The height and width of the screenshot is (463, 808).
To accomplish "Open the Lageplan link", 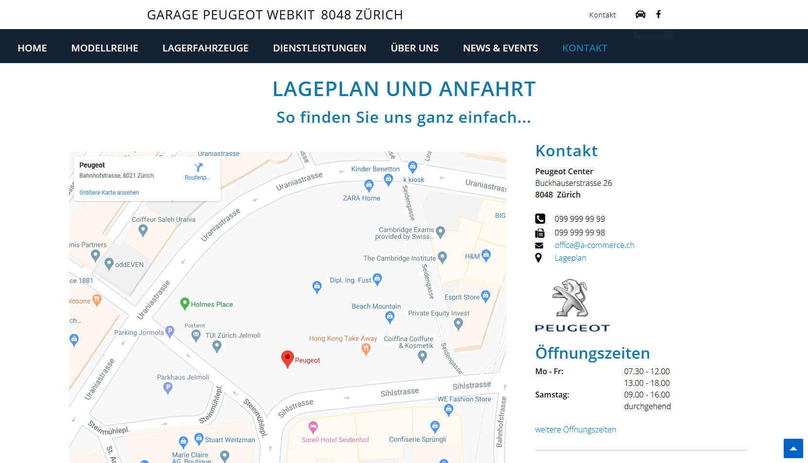I will (x=570, y=258).
